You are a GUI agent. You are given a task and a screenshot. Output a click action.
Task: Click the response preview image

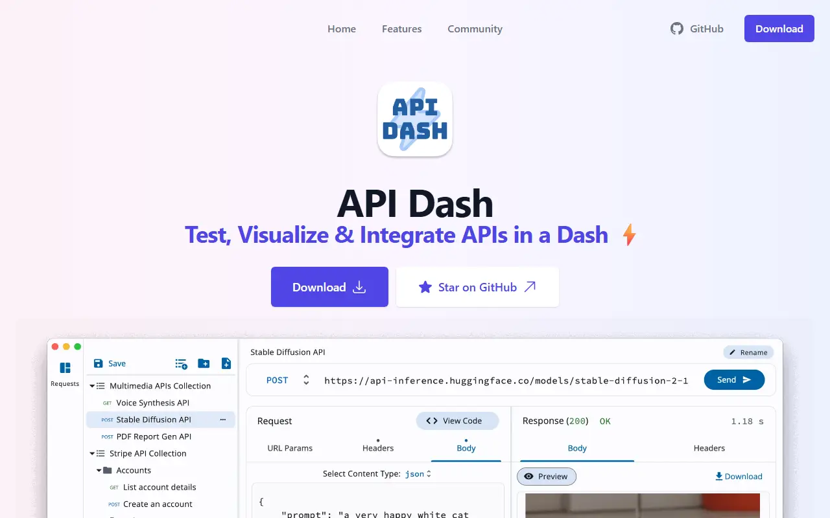click(642, 505)
